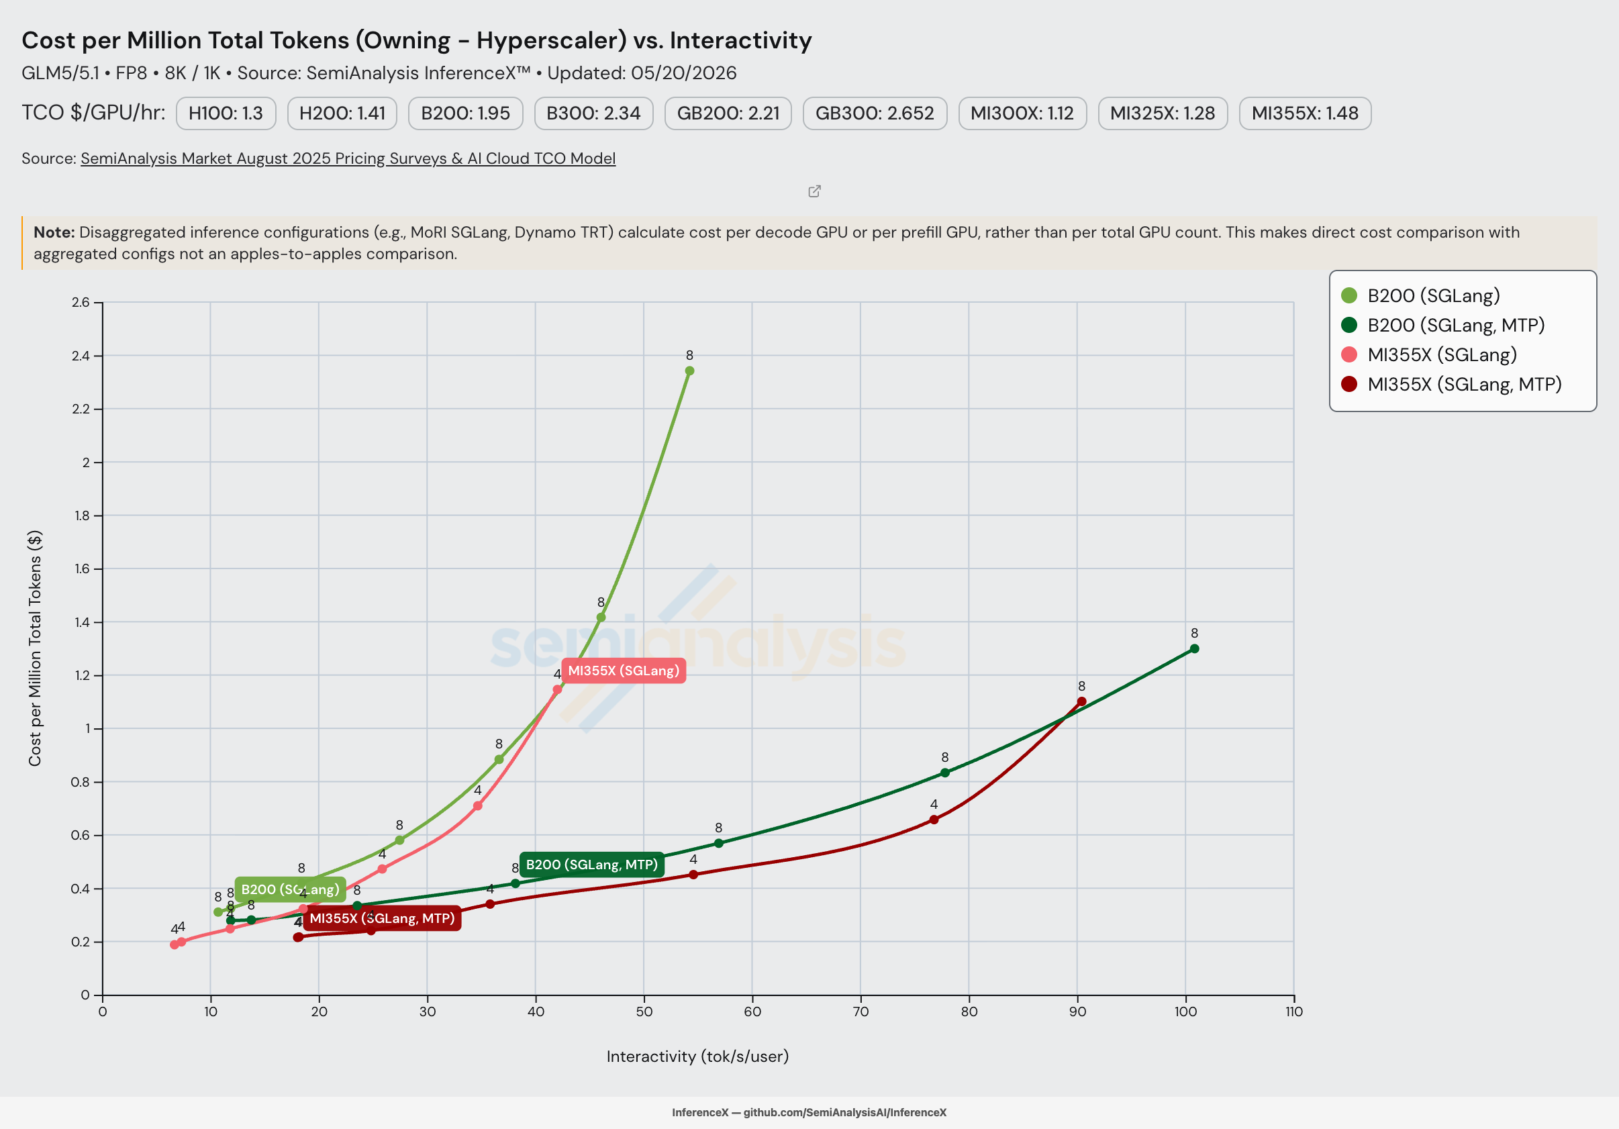This screenshot has height=1129, width=1619.
Task: Click the footer text 'InferenceX — github.com/SemiAnalysisAI/InferenceX'
Action: (x=809, y=1112)
